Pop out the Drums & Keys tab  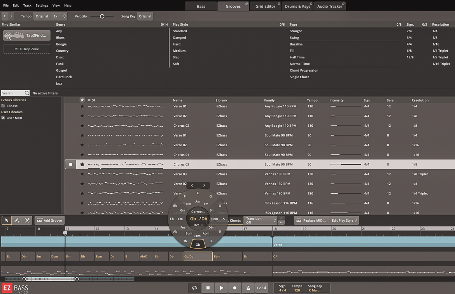click(311, 3)
